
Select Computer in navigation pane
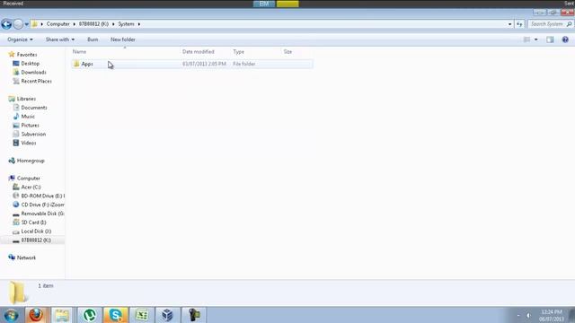coord(28,178)
